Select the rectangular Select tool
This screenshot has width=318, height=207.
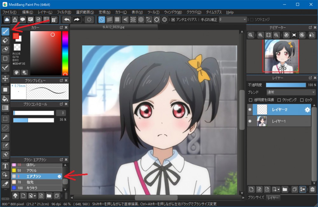(x=5, y=119)
